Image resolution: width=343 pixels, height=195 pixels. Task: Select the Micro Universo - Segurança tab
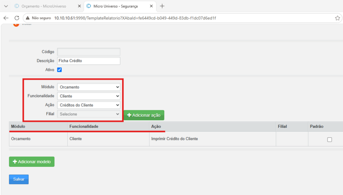[x=120, y=6]
